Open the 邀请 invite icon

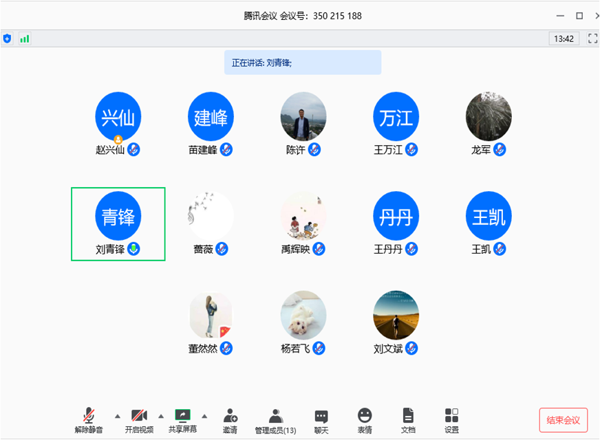[230, 415]
